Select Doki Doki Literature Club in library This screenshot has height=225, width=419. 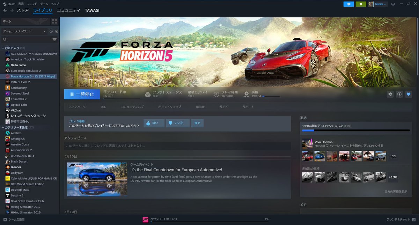pyautogui.click(x=28, y=201)
